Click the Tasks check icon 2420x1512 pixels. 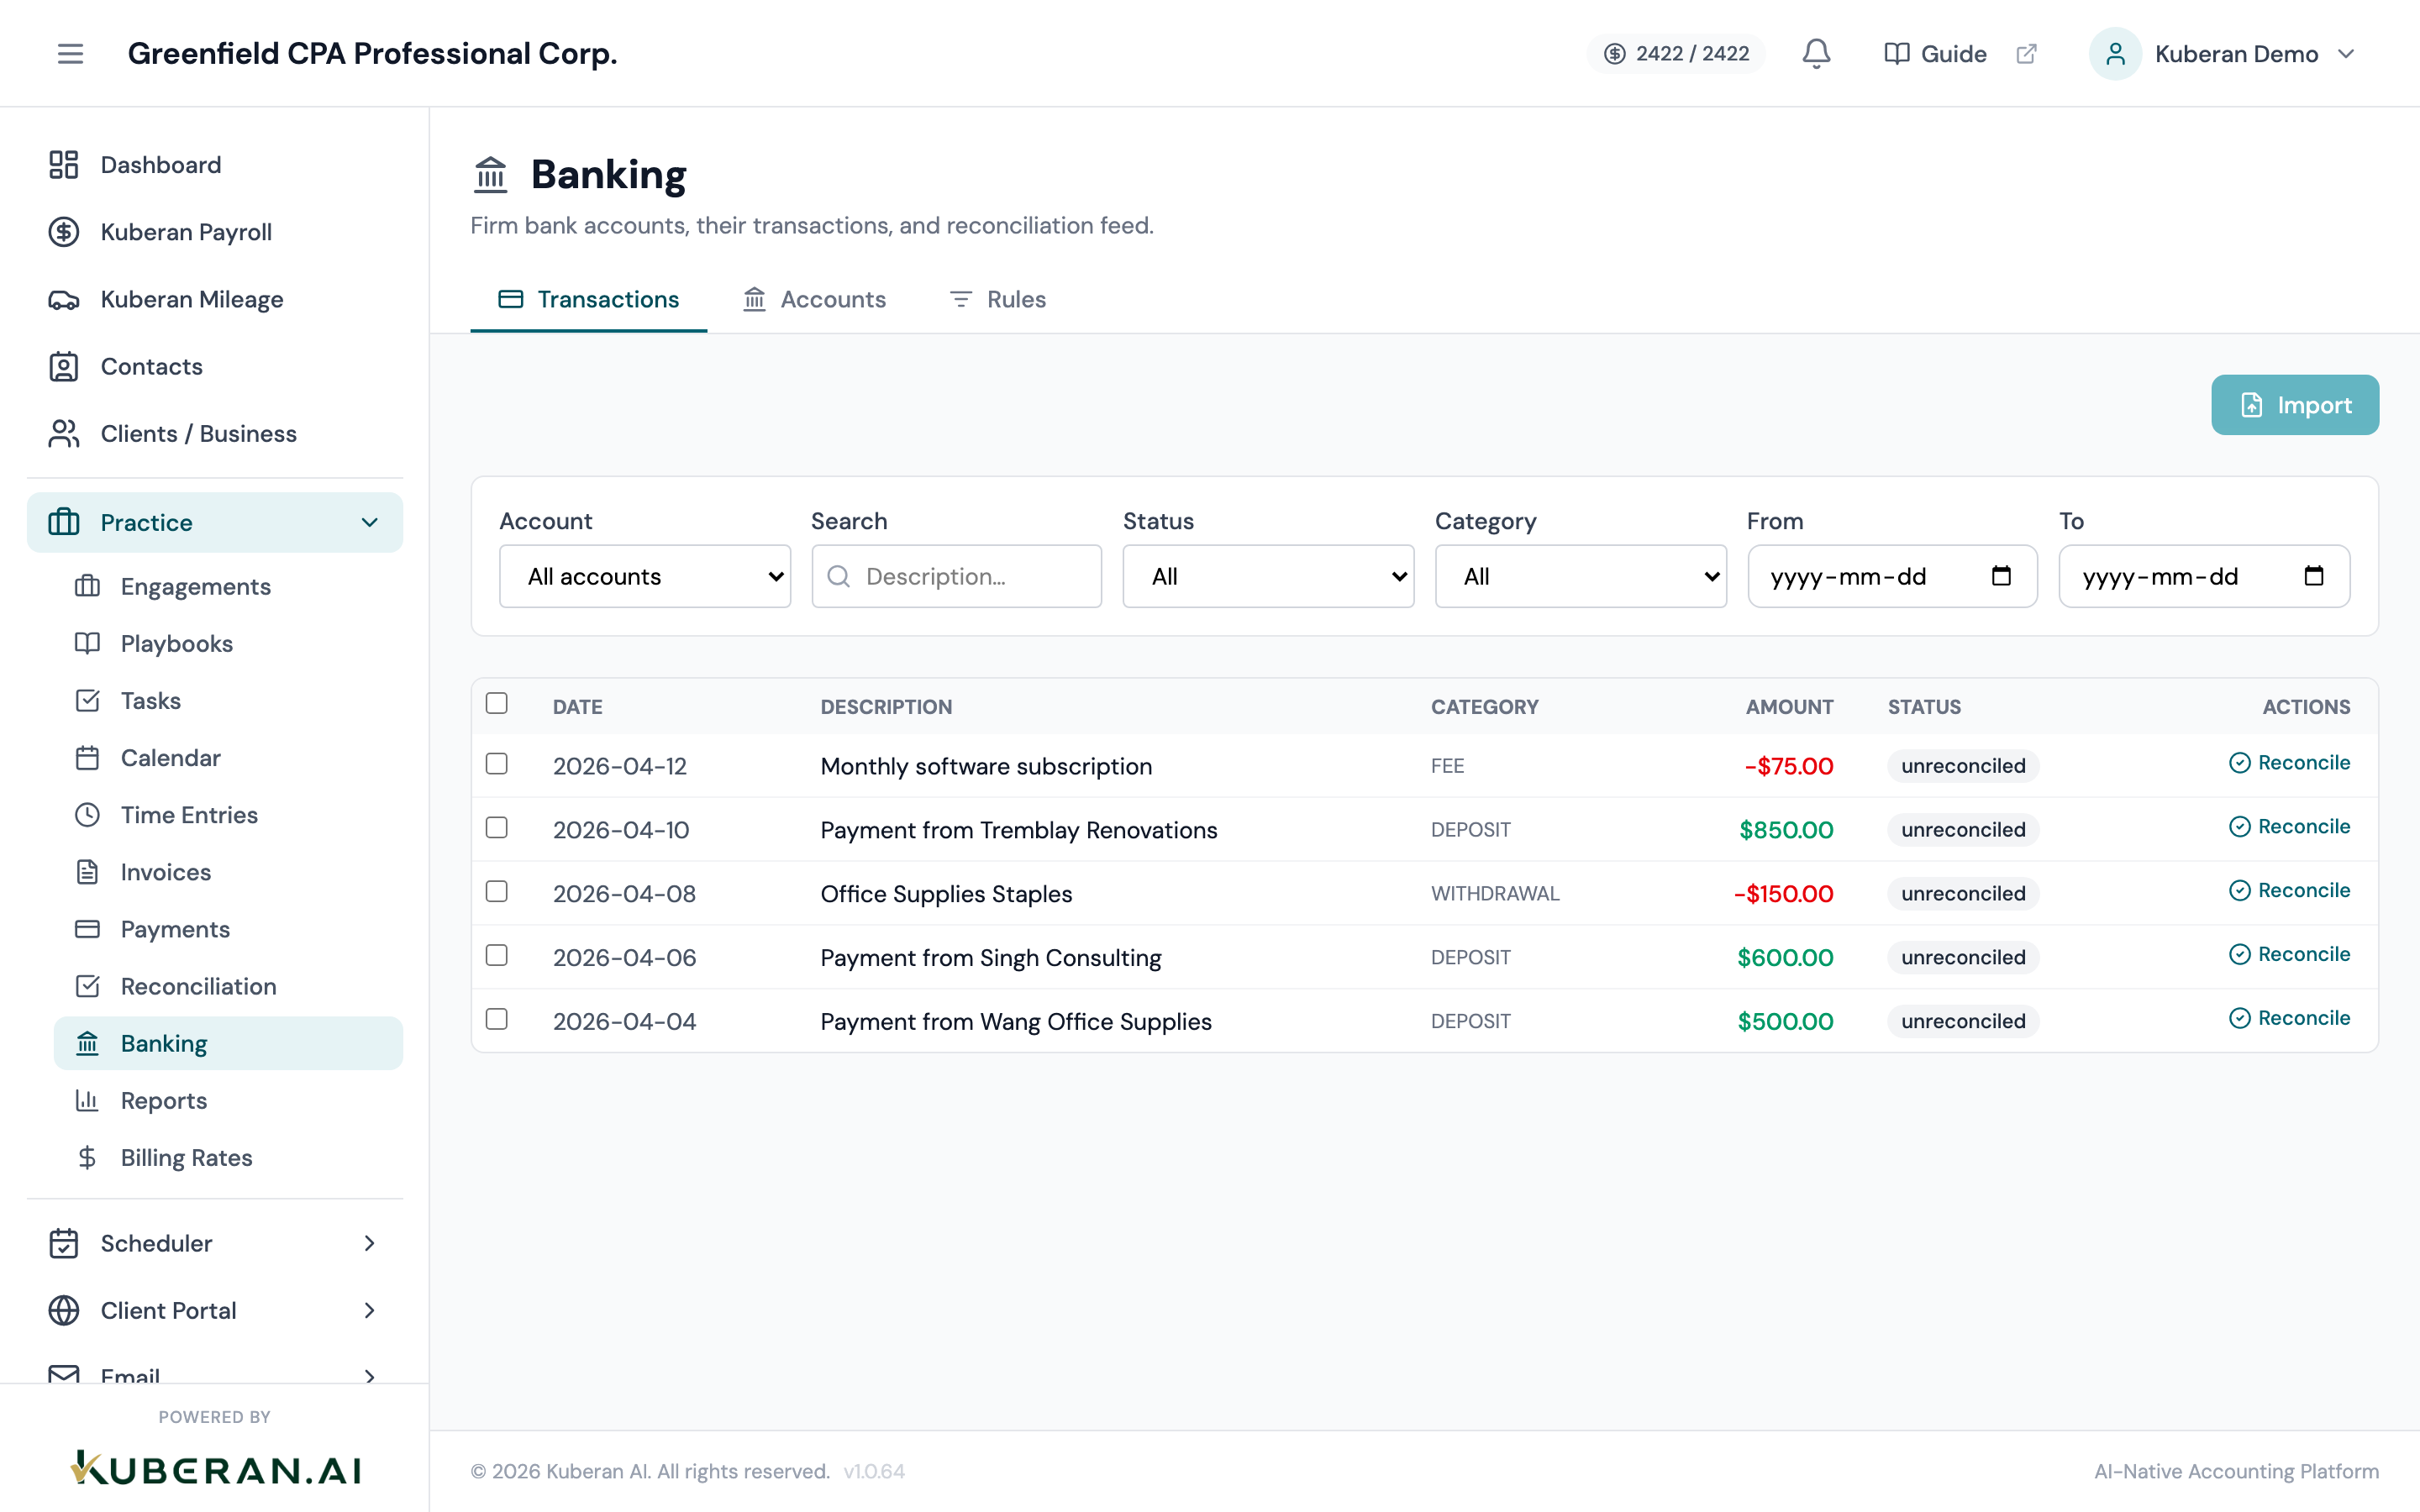click(88, 700)
